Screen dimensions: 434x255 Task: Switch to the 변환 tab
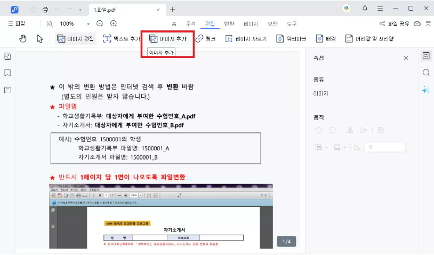(x=229, y=24)
